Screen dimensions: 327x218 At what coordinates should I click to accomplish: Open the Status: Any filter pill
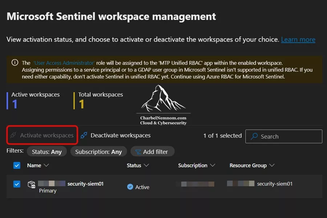[x=47, y=152]
